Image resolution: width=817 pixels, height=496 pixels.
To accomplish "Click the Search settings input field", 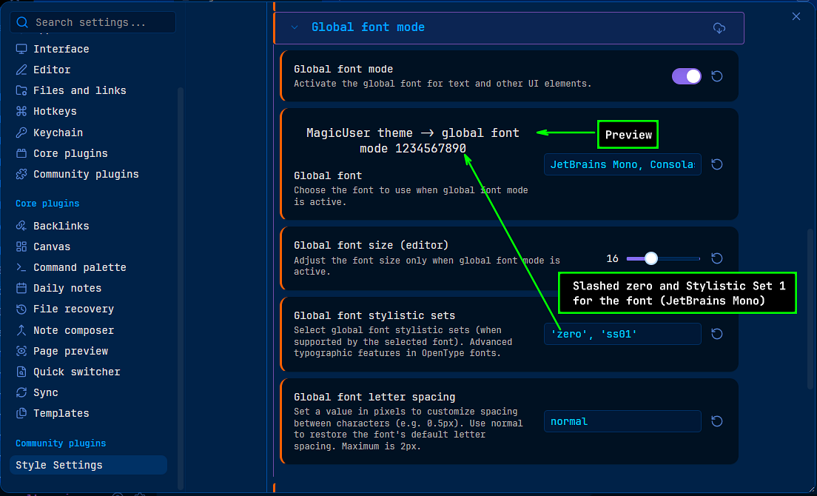I will click(93, 22).
